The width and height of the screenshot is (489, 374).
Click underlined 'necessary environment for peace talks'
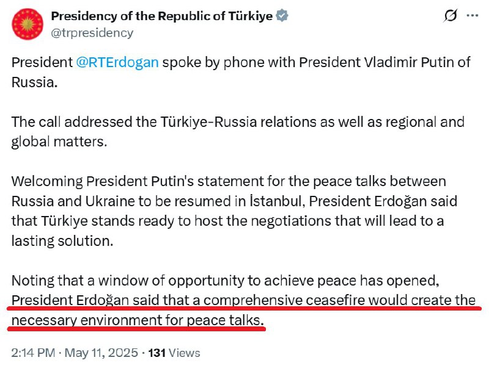[x=138, y=319]
